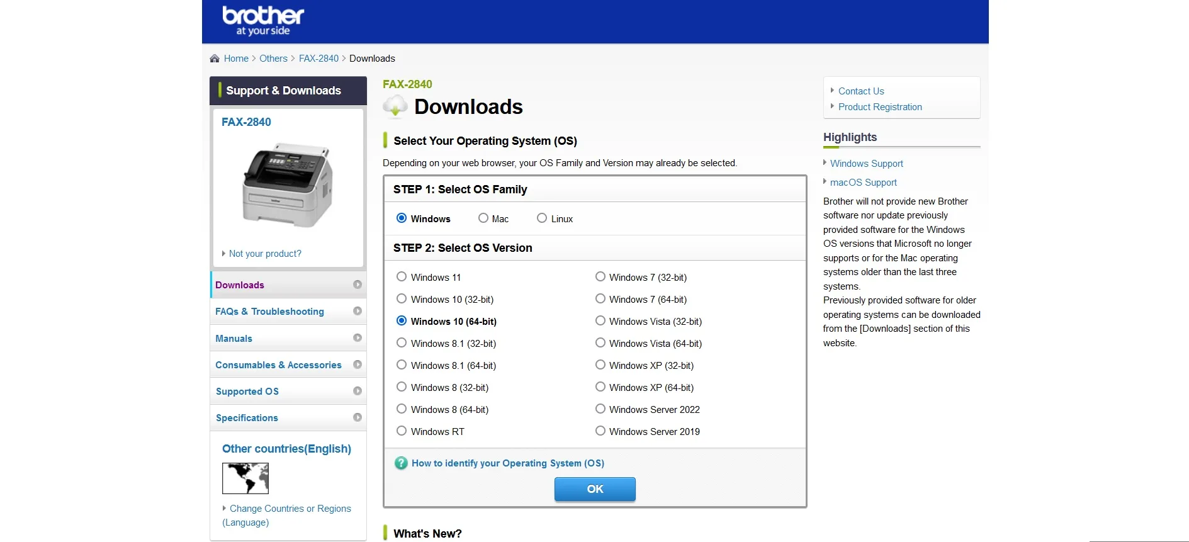Click the Brother logo in header
The height and width of the screenshot is (542, 1189).
tap(263, 20)
